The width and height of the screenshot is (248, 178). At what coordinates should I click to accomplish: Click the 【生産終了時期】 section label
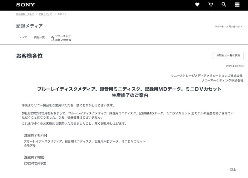(x=34, y=157)
